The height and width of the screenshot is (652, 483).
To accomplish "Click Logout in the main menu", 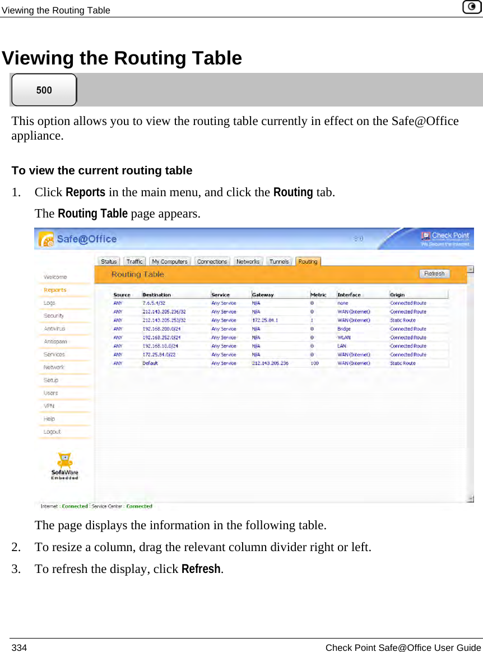I will [x=52, y=432].
